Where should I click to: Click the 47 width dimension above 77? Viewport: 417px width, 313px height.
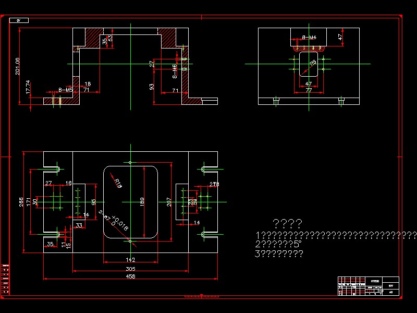click(x=309, y=84)
